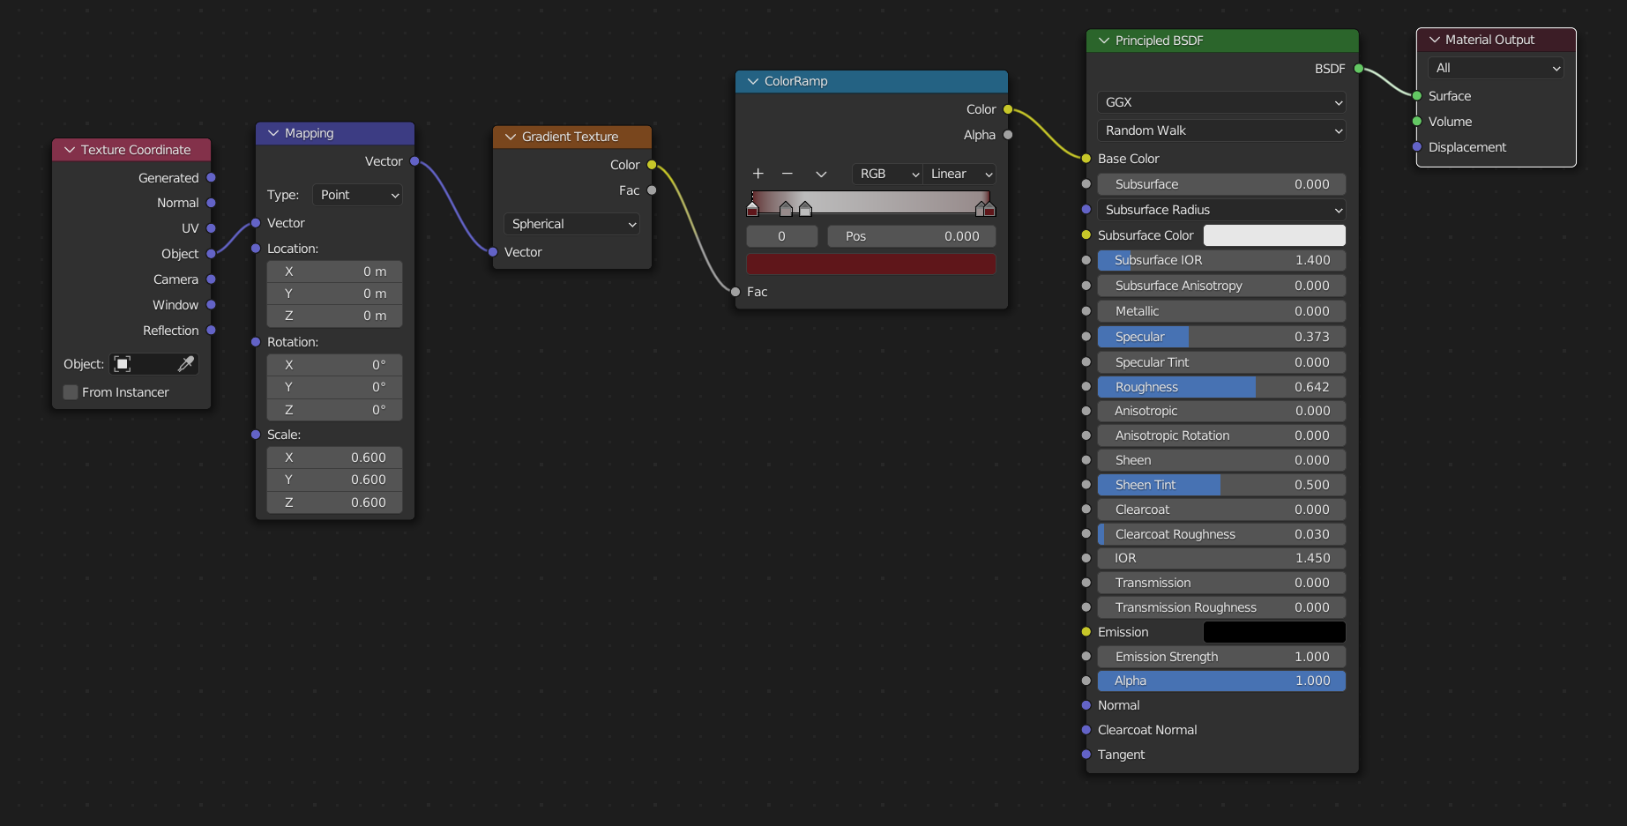Open the All target dropdown in Material Output
The width and height of the screenshot is (1627, 826).
(1496, 68)
